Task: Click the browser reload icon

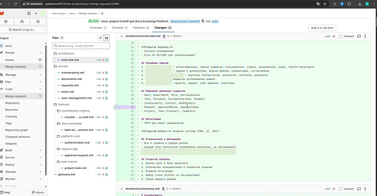Action: click(16, 4)
